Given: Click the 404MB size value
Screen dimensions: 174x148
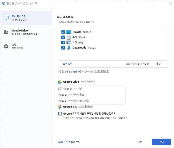Looking at the screenshot, I should click(x=87, y=32).
